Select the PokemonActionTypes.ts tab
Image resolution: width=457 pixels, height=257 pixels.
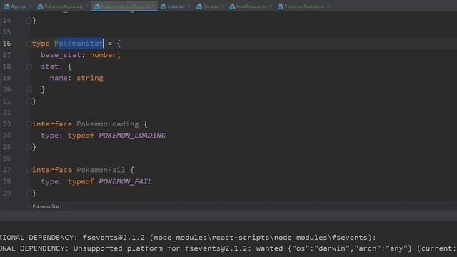(x=125, y=6)
